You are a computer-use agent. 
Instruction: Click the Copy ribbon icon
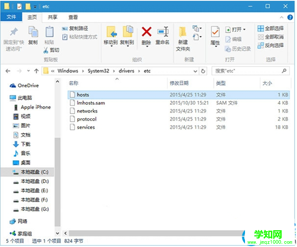[x=33, y=31]
